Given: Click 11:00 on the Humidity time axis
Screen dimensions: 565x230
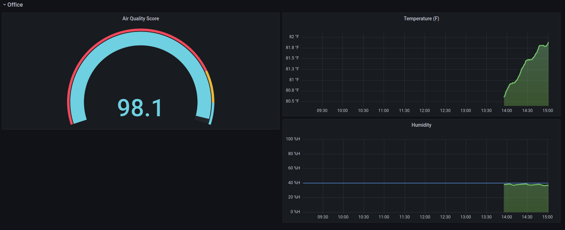Looking at the screenshot, I should (384, 217).
